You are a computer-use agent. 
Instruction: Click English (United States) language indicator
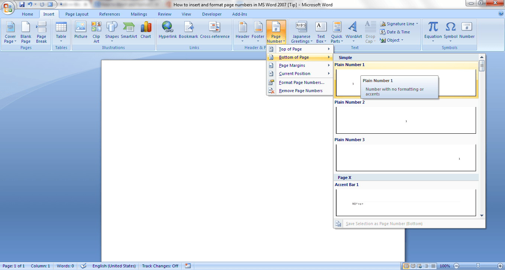click(114, 266)
